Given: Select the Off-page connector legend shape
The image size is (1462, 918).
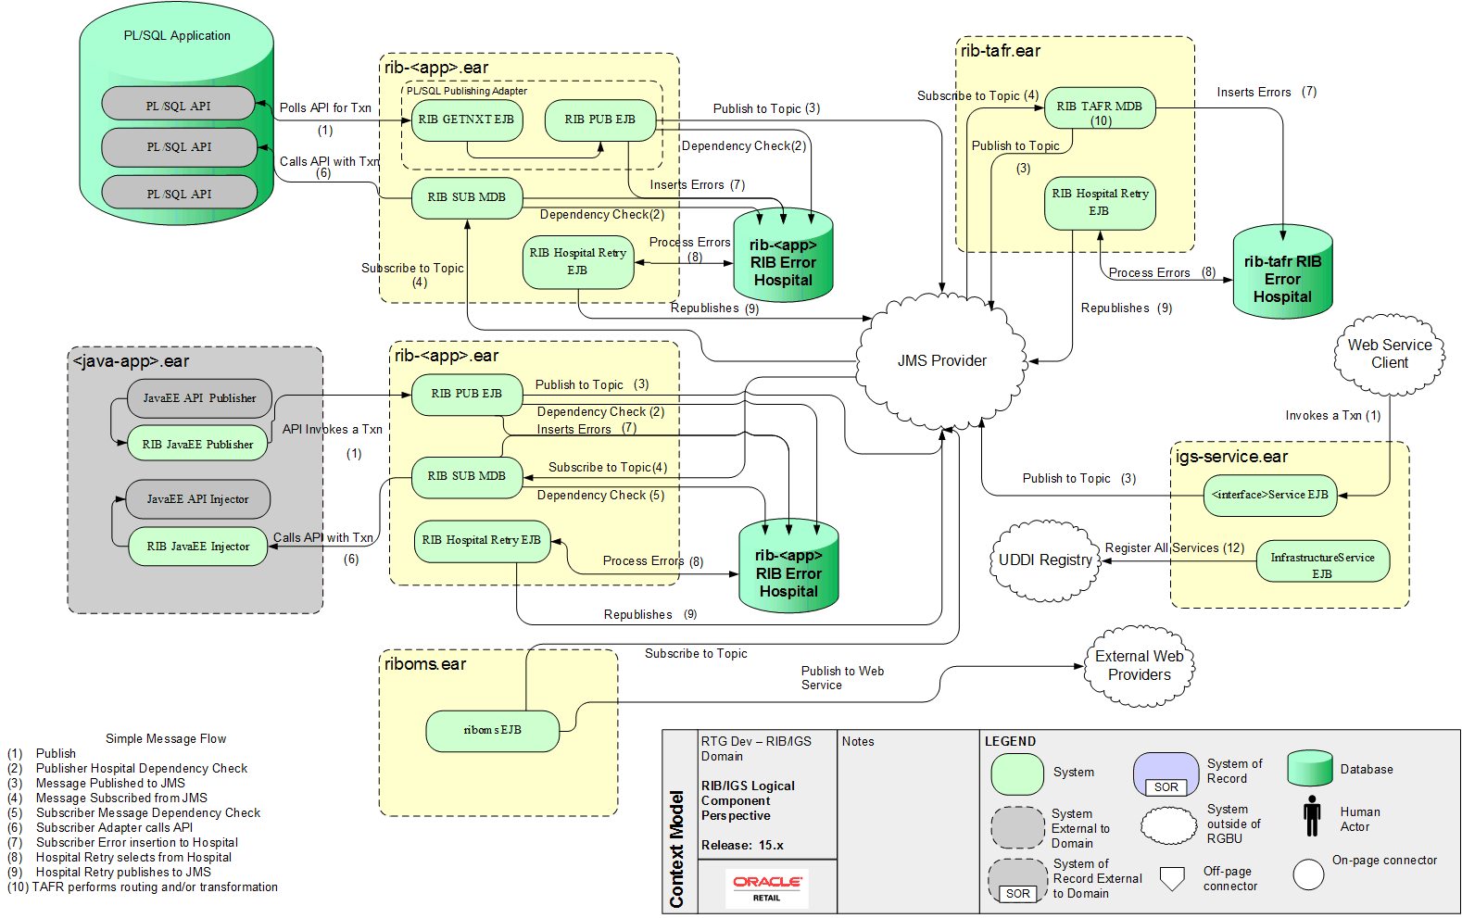Looking at the screenshot, I should pyautogui.click(x=1173, y=878).
